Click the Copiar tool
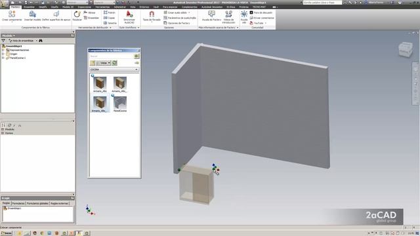This screenshot has width=420, height=236. click(109, 18)
